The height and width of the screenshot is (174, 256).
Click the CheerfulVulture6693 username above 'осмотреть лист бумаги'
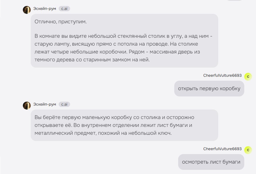coord(222,149)
